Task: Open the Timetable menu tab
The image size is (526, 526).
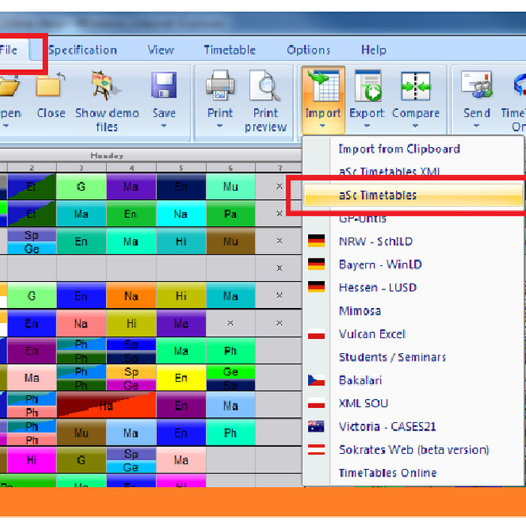Action: click(x=230, y=50)
